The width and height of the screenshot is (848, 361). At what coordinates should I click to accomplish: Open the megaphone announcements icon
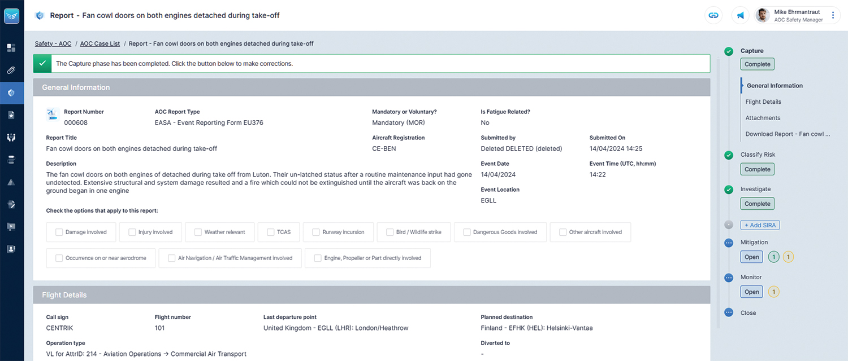click(x=740, y=16)
